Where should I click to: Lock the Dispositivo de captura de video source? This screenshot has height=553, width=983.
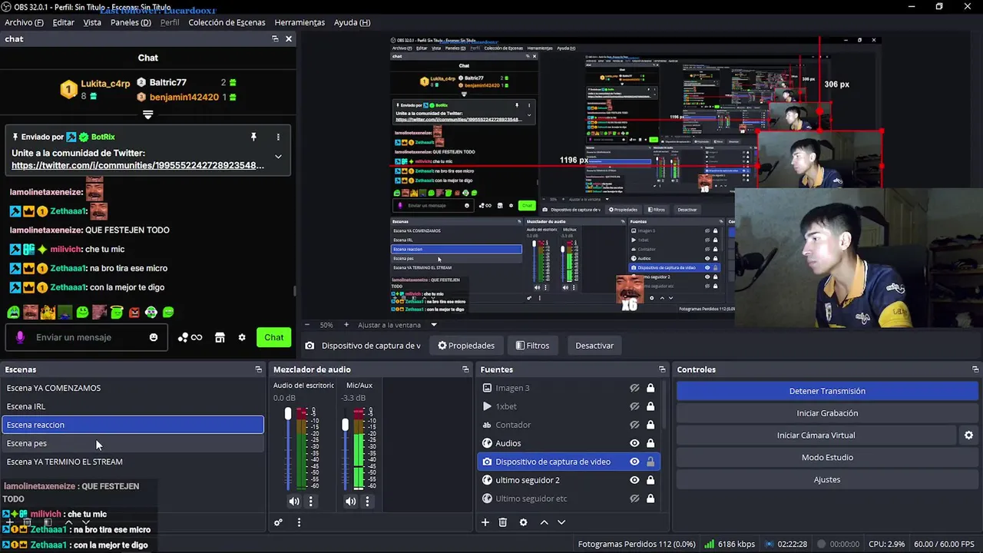click(650, 462)
